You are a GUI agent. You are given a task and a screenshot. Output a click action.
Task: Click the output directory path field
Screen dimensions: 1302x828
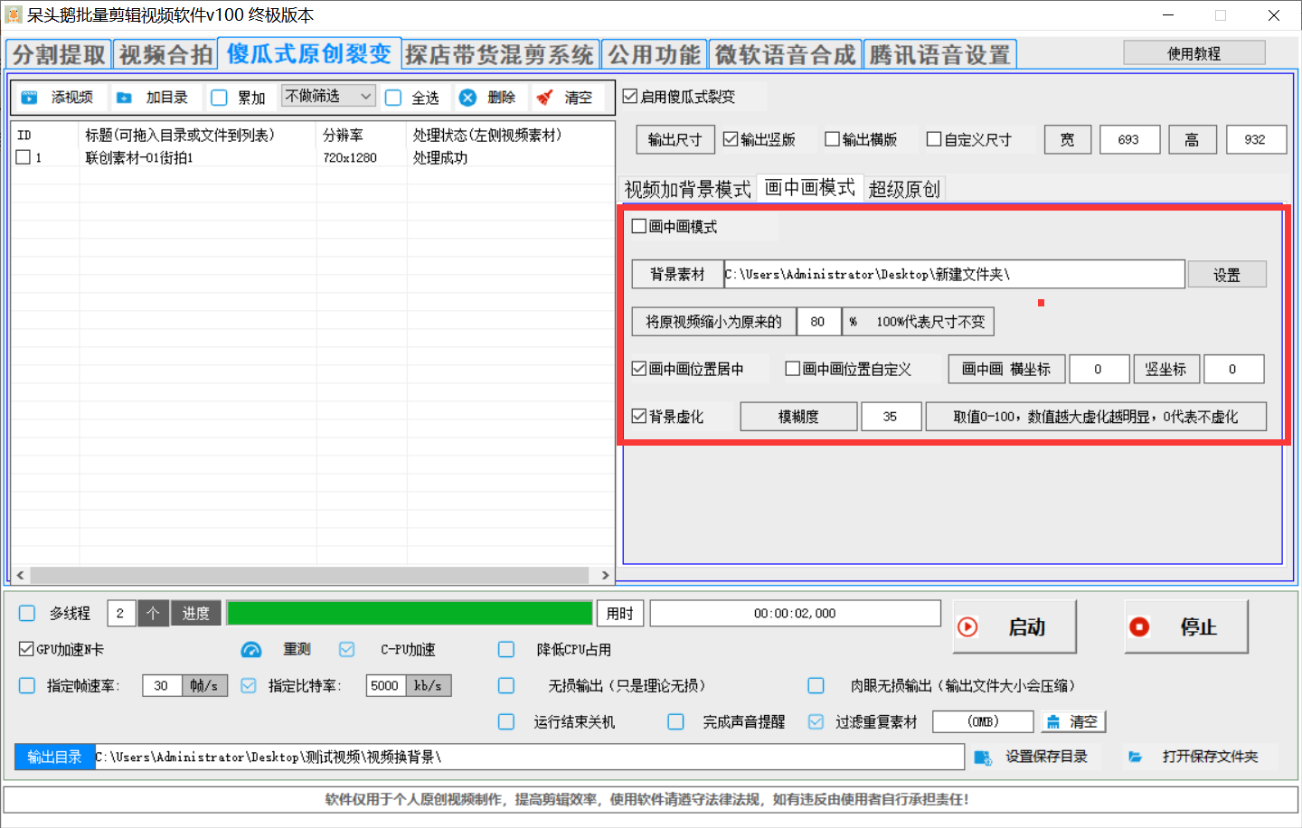(529, 757)
